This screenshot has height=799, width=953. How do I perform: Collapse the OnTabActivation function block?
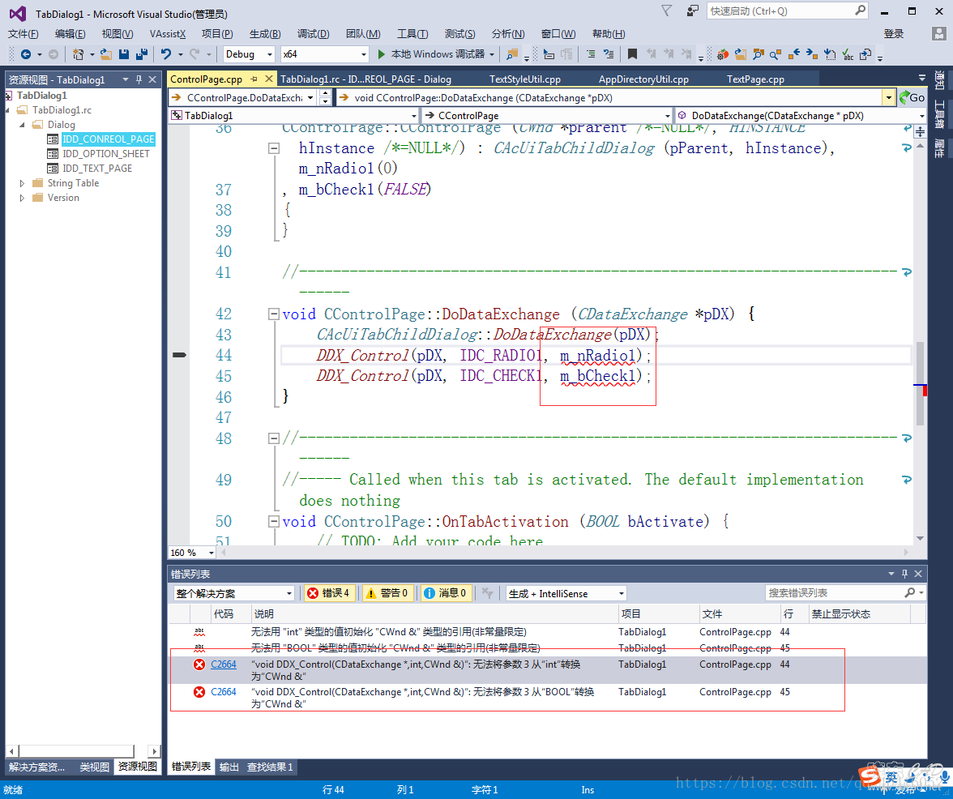(x=274, y=521)
